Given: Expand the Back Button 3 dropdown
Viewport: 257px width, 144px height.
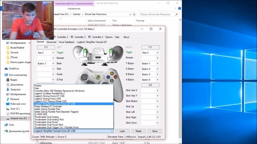Looking at the screenshot, I should [x=53, y=63].
